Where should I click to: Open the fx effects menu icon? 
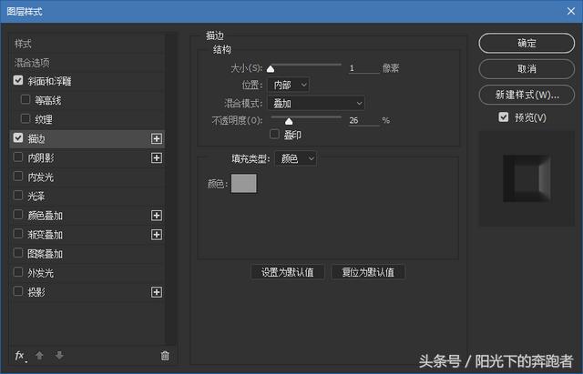point(20,356)
